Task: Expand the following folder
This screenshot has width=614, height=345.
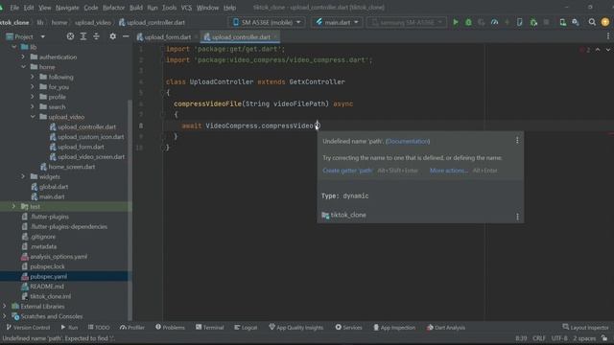Action: (x=33, y=77)
